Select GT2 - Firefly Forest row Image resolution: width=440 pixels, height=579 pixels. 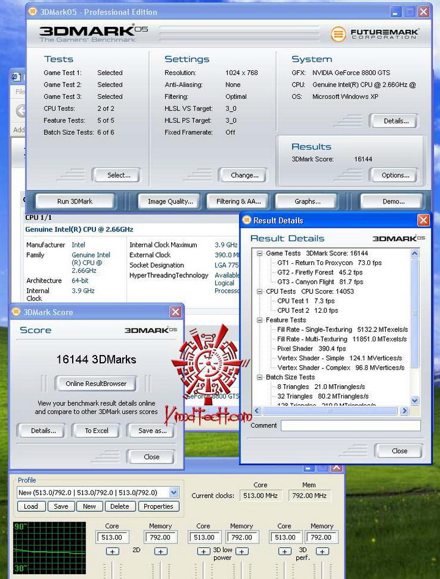pyautogui.click(x=320, y=272)
